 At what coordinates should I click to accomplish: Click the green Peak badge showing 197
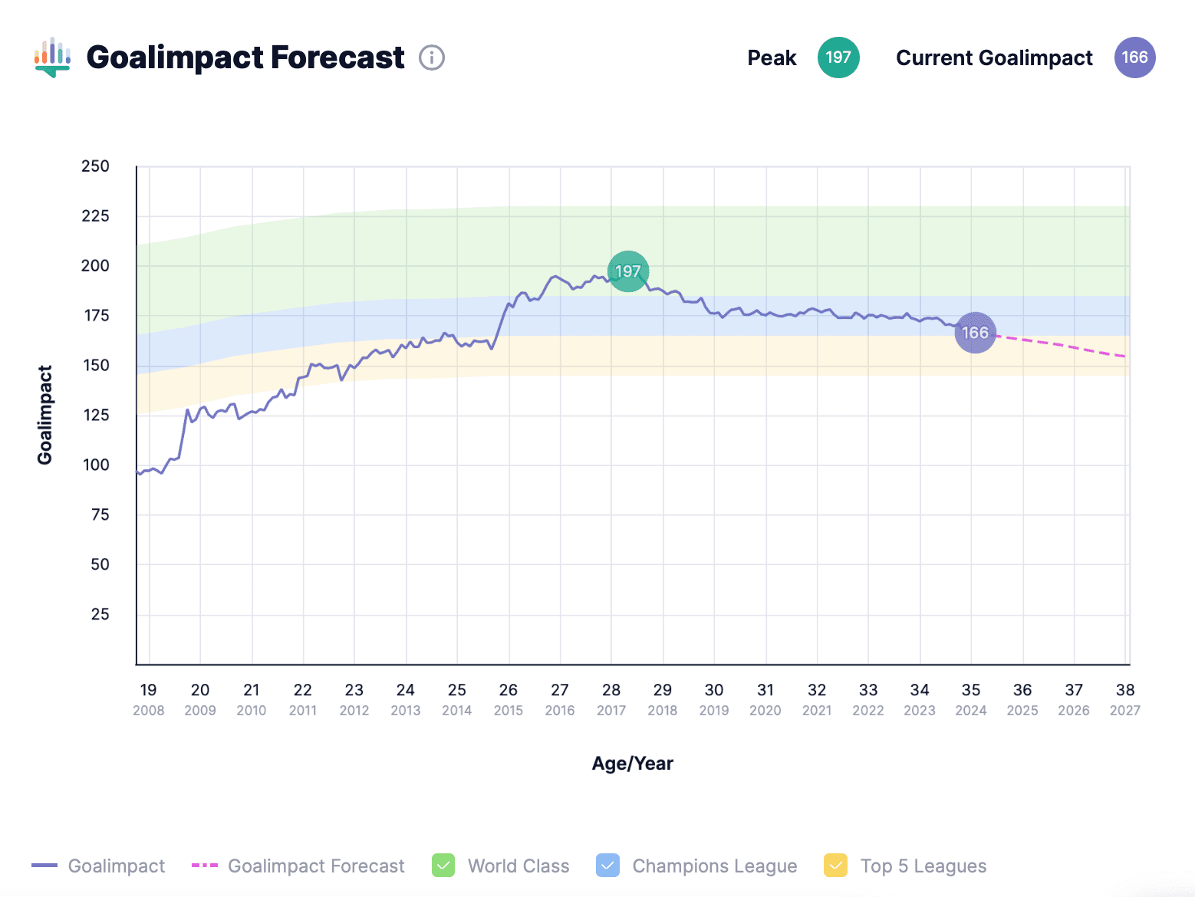[838, 57]
